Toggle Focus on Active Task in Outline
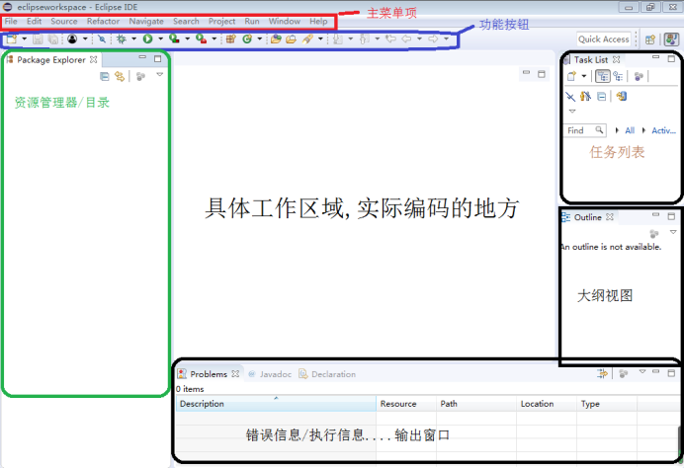Screen dimensions: 684x469 654,234
